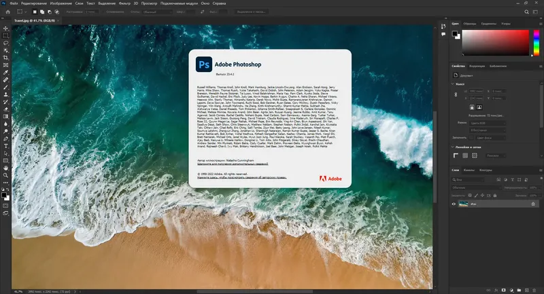The image size is (544, 294).
Task: Click the additional details link in About dialog
Action: (233, 164)
